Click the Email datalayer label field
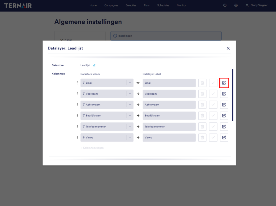 pos(169,83)
